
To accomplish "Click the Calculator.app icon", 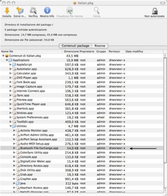I will click(14, 73).
